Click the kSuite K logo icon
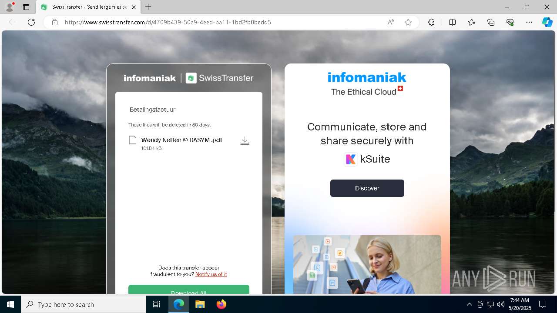The image size is (557, 313). point(351,159)
